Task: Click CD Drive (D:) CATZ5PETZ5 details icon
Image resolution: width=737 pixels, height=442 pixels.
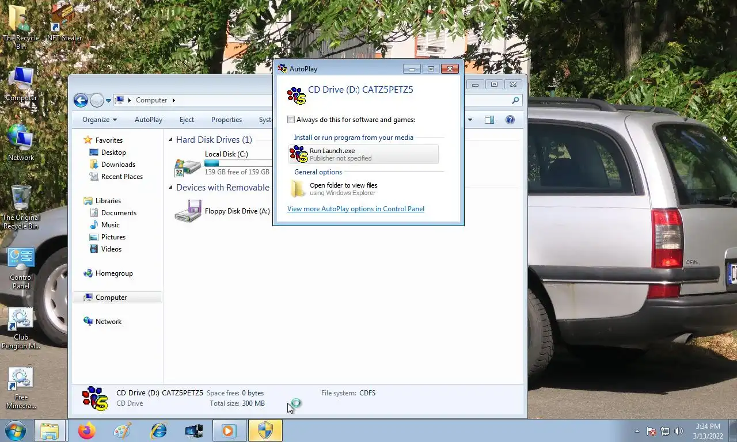Action: coord(95,398)
